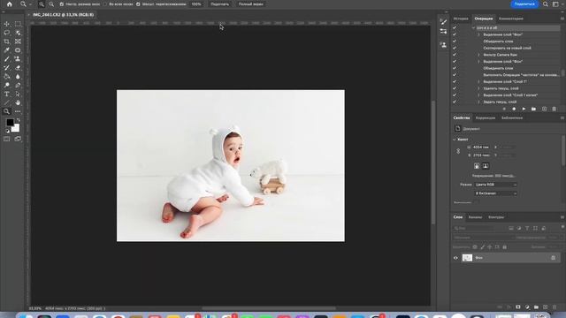The width and height of the screenshot is (566, 318).
Task: Open the 8 бит/канал depth dropdown
Action: coord(495,193)
